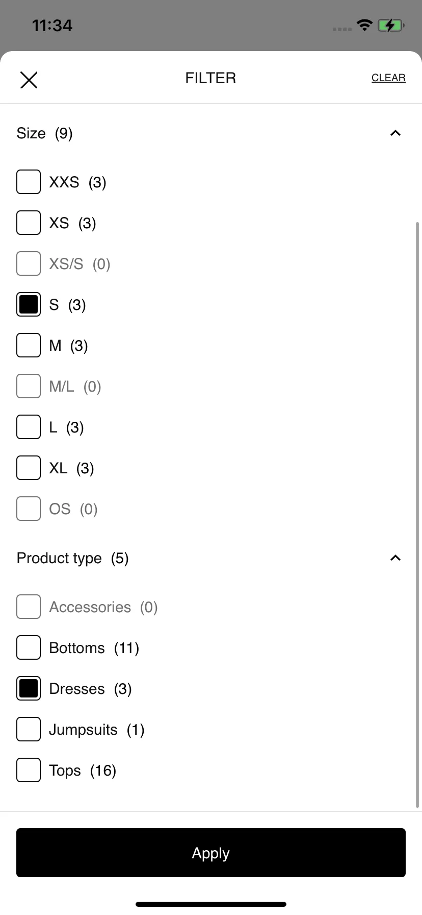The height and width of the screenshot is (915, 422).
Task: Check the XXS size checkbox
Action: click(x=29, y=182)
